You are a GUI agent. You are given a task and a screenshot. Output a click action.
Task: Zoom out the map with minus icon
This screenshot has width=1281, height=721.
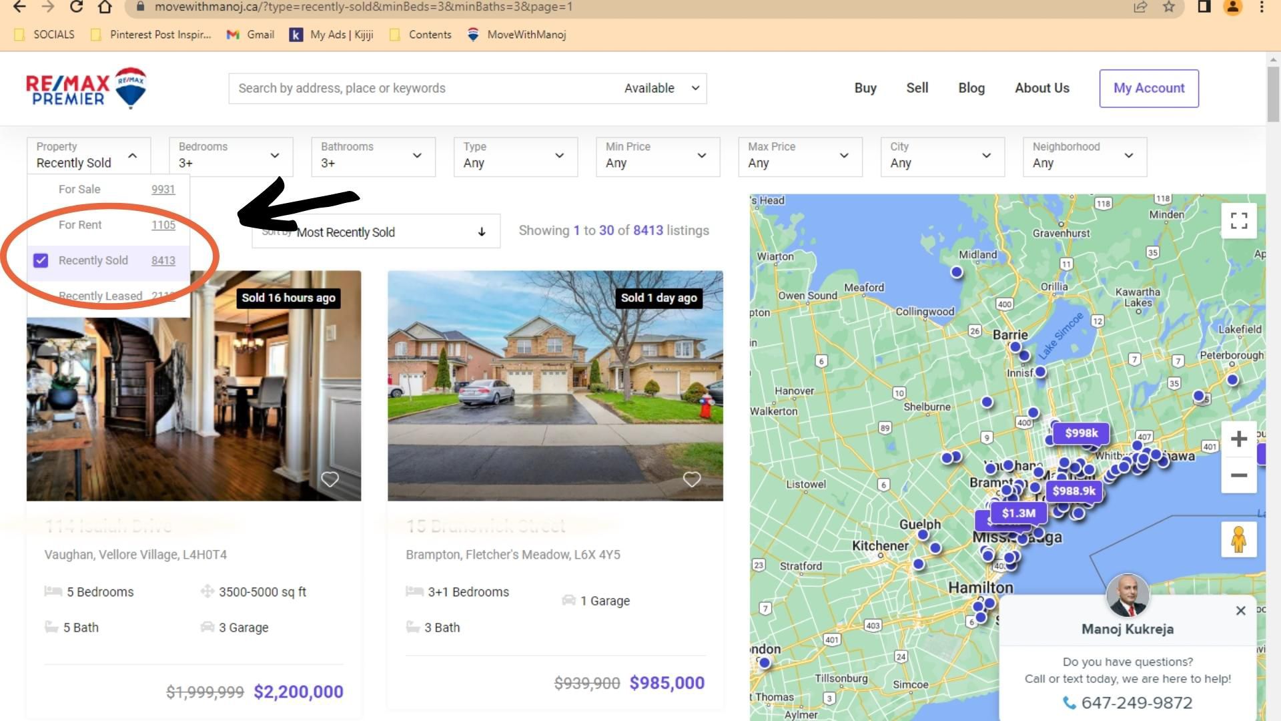click(1239, 475)
